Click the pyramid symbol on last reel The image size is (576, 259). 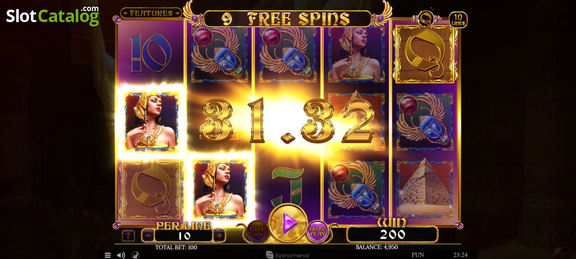pos(424,188)
